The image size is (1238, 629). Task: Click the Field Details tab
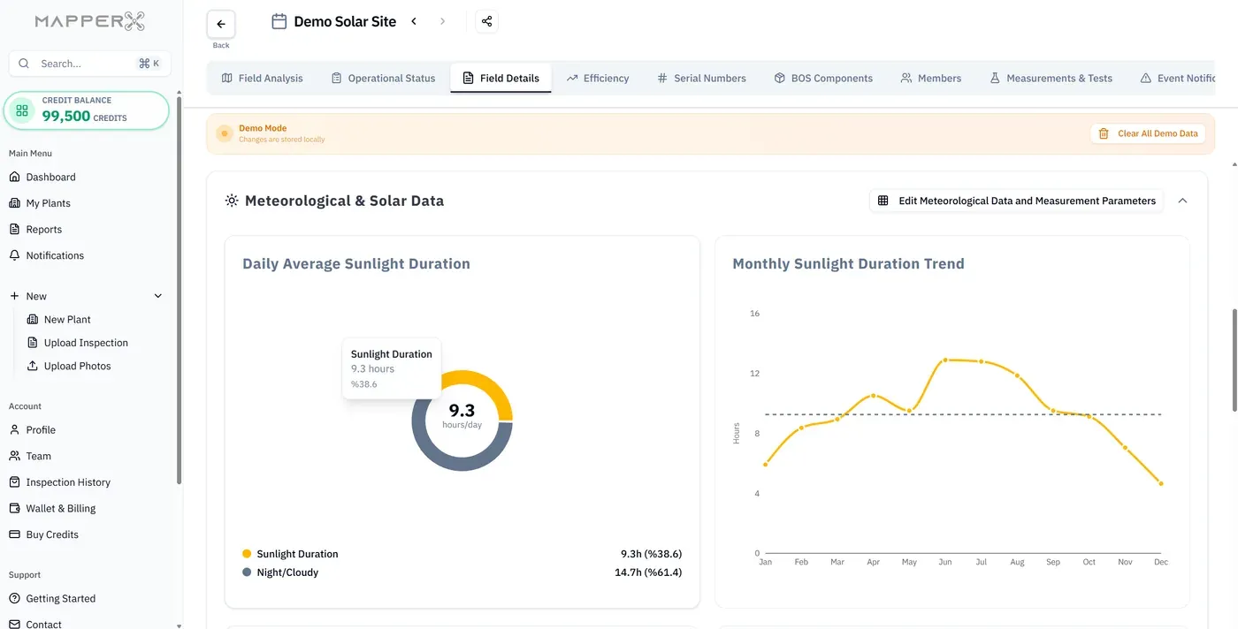[501, 78]
